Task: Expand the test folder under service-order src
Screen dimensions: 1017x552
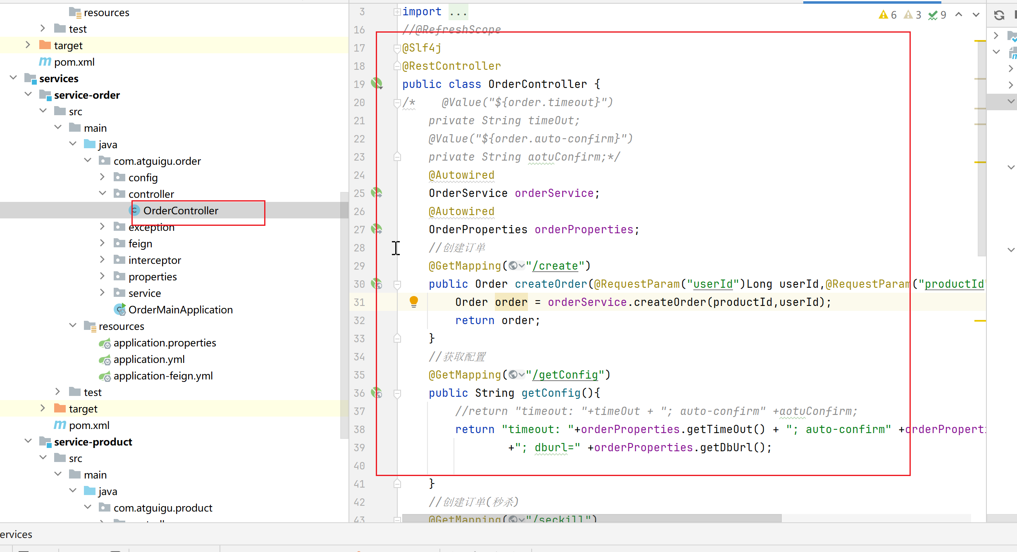Action: [x=58, y=392]
